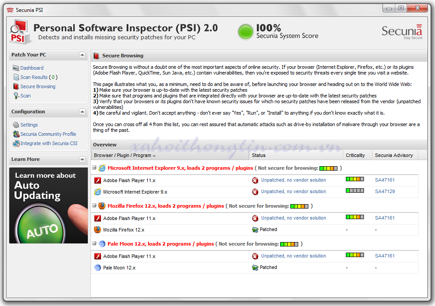
Task: Click Patched status text for Mozilla Firefox 12.x
Action: (268, 229)
